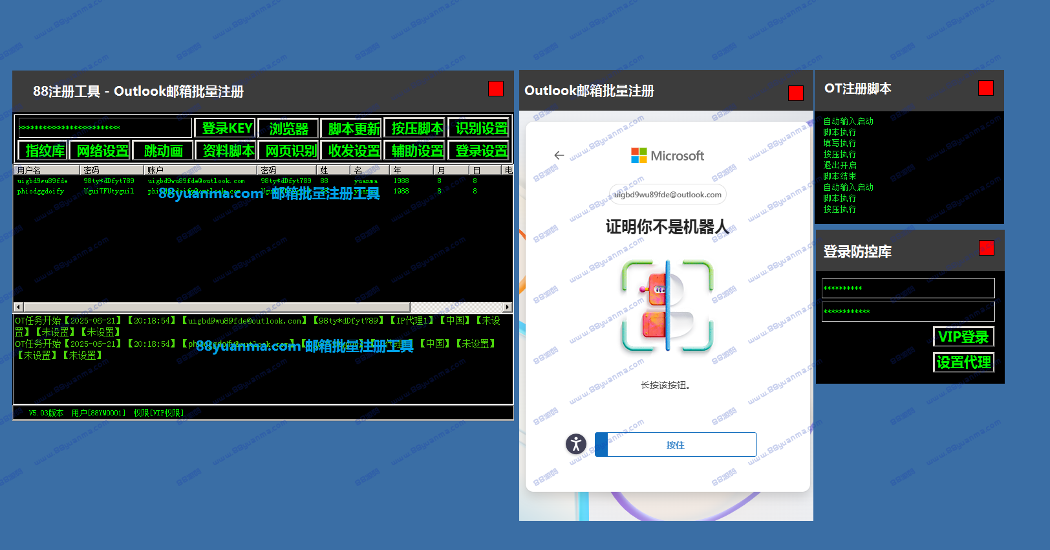
Task: Click 用户[88YM0001] in status bar
Action: (x=98, y=413)
